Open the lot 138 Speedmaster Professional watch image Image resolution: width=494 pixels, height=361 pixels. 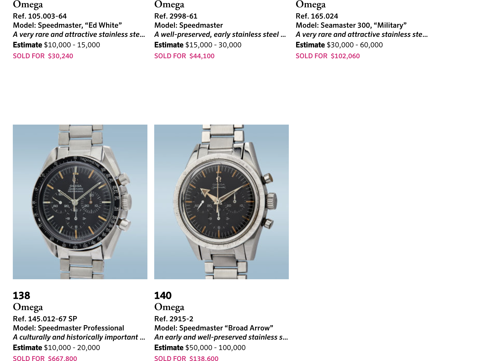80,202
